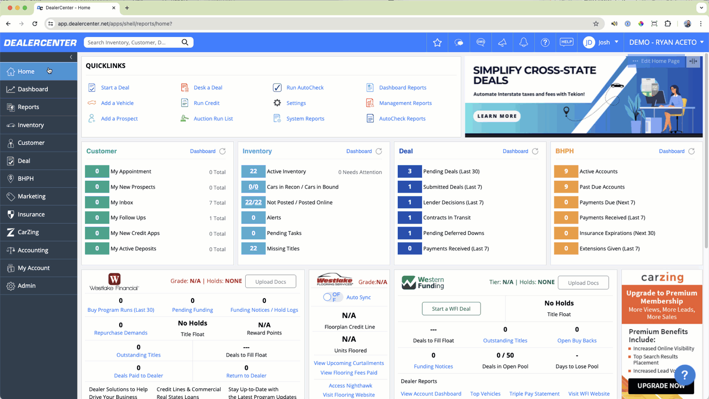709x399 pixels.
Task: Open the Josh user dropdown
Action: coord(601,42)
